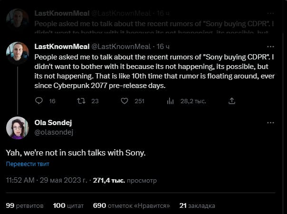Click "Перевести твит" to translate the tweet

[28, 164]
